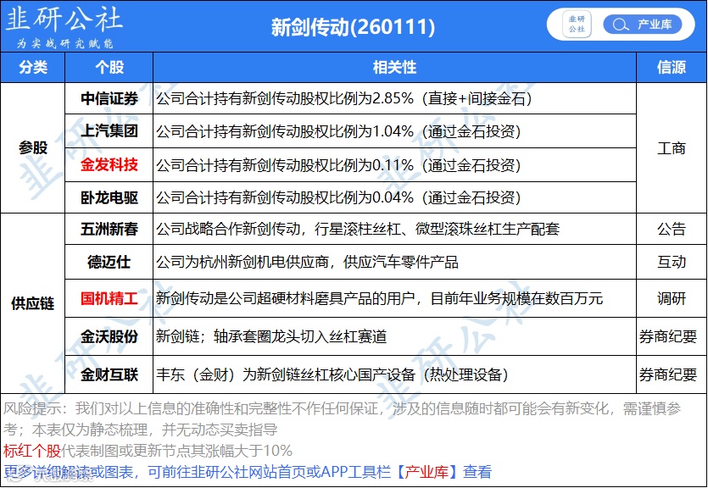Click stock name 上汽集团

pyautogui.click(x=109, y=130)
